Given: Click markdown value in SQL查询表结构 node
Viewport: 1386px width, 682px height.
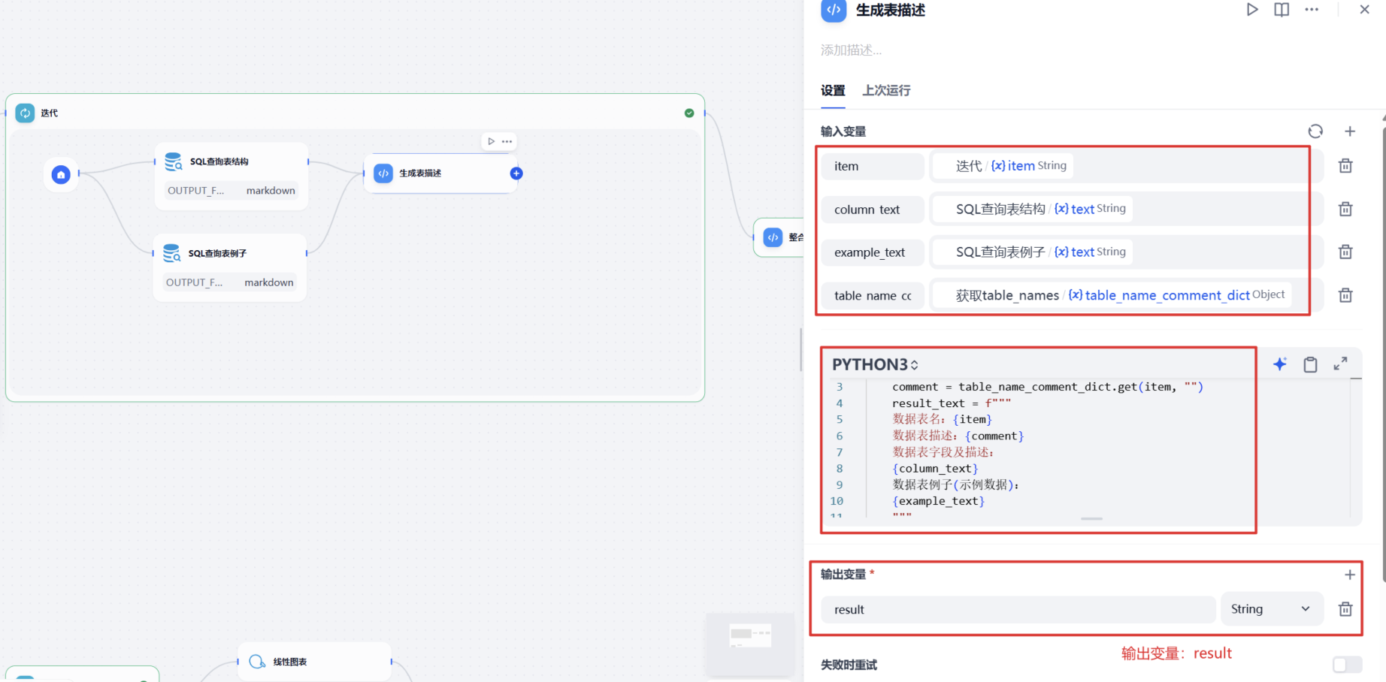Looking at the screenshot, I should click(271, 191).
